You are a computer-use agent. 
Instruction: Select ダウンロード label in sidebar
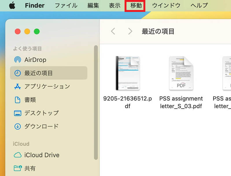pos(42,126)
